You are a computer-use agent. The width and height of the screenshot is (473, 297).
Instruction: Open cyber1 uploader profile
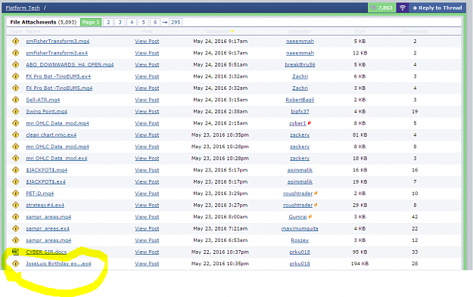[x=297, y=123]
